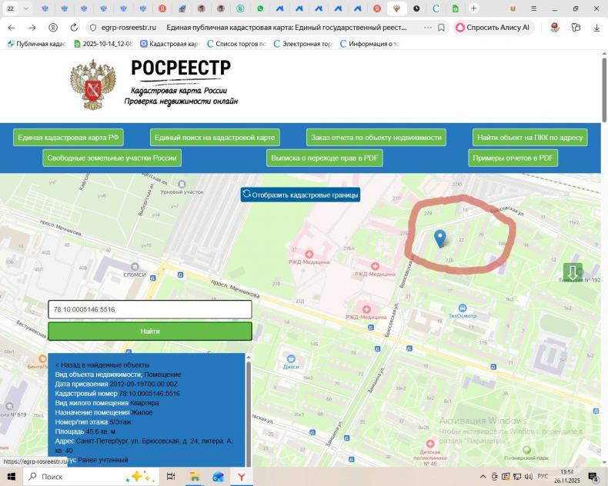This screenshot has height=486, width=608.
Task: Click '< Назад в найденные объекты' link
Action: tap(102, 364)
